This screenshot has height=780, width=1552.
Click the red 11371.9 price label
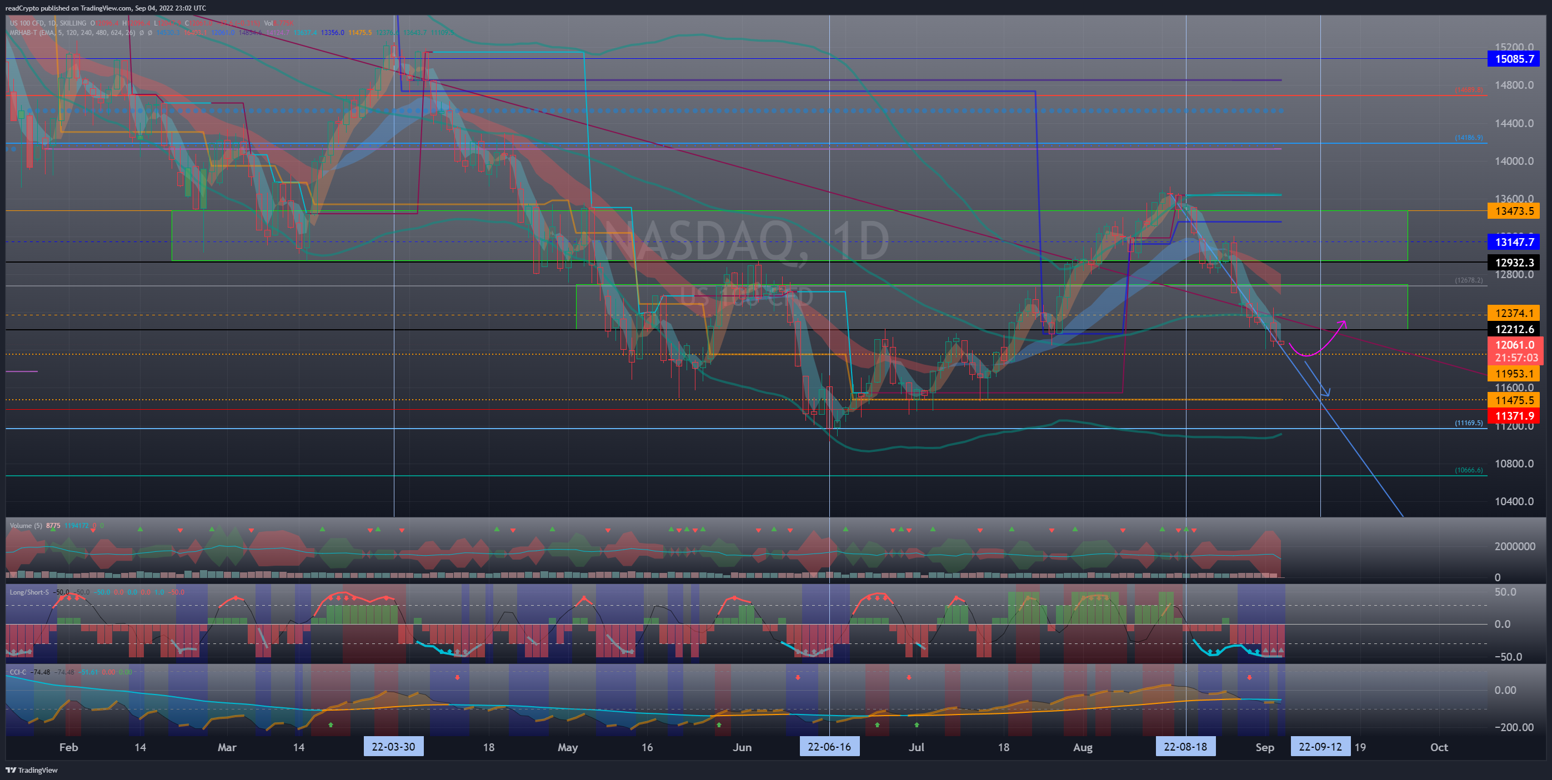[x=1514, y=416]
